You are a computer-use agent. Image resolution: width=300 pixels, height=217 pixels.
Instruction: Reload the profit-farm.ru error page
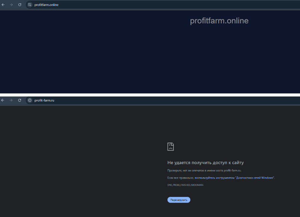tap(19, 100)
